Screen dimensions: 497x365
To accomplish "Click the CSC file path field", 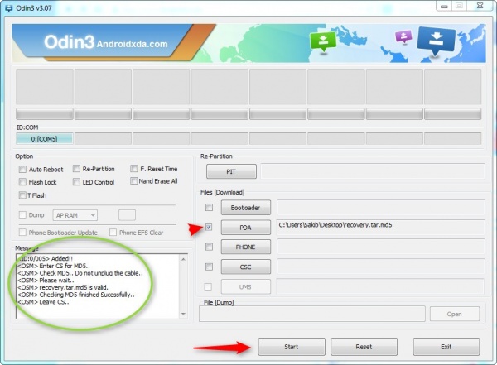I will [x=381, y=267].
